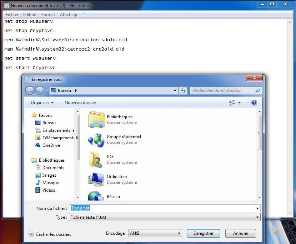Click the Nouveau dossier button
The image size is (296, 244).
pos(80,103)
